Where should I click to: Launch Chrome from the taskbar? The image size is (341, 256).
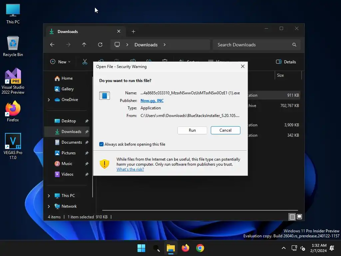coord(200,248)
